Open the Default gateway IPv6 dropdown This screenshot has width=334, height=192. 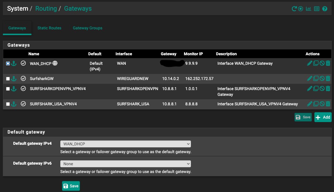125,164
